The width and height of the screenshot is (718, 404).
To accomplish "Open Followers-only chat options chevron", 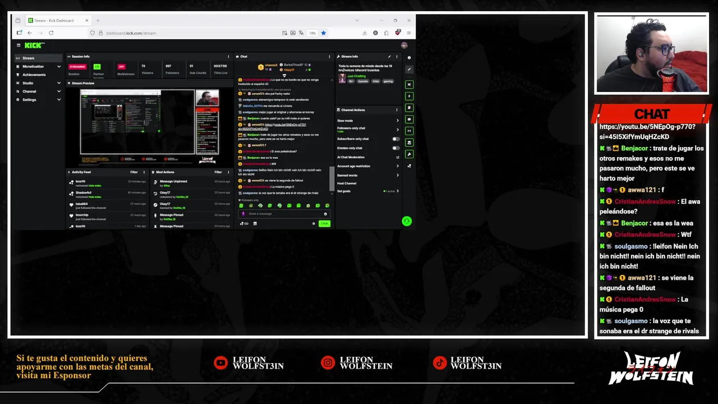I will pyautogui.click(x=398, y=129).
